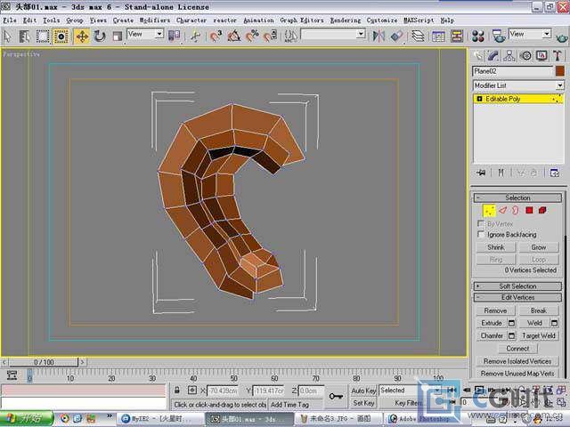Image resolution: width=570 pixels, height=427 pixels.
Task: Open Extrude settings box
Action: pyautogui.click(x=511, y=323)
